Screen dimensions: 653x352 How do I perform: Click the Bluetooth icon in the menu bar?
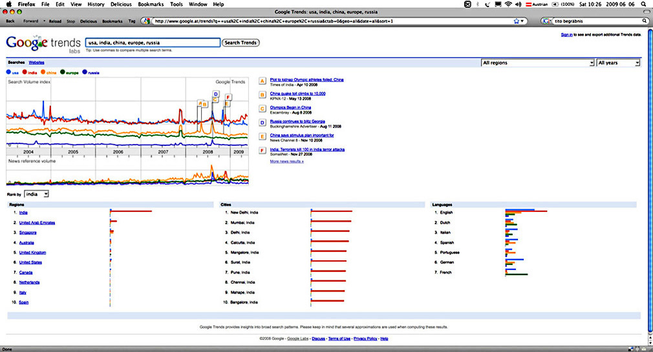point(478,4)
